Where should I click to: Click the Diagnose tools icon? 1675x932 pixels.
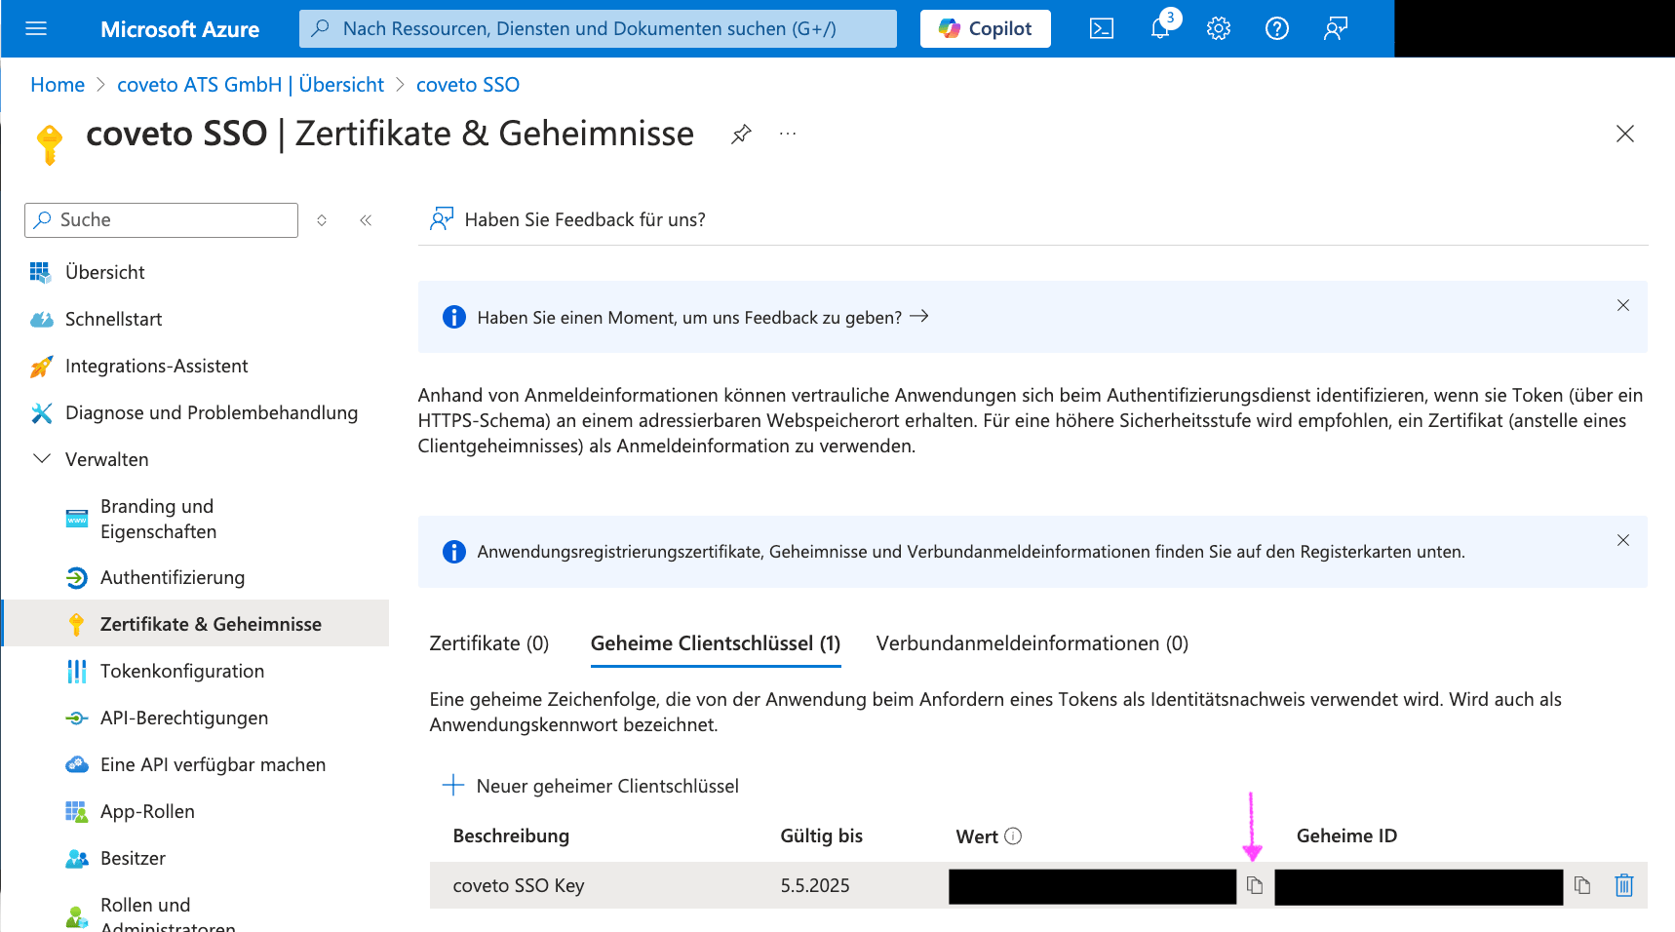tap(41, 413)
